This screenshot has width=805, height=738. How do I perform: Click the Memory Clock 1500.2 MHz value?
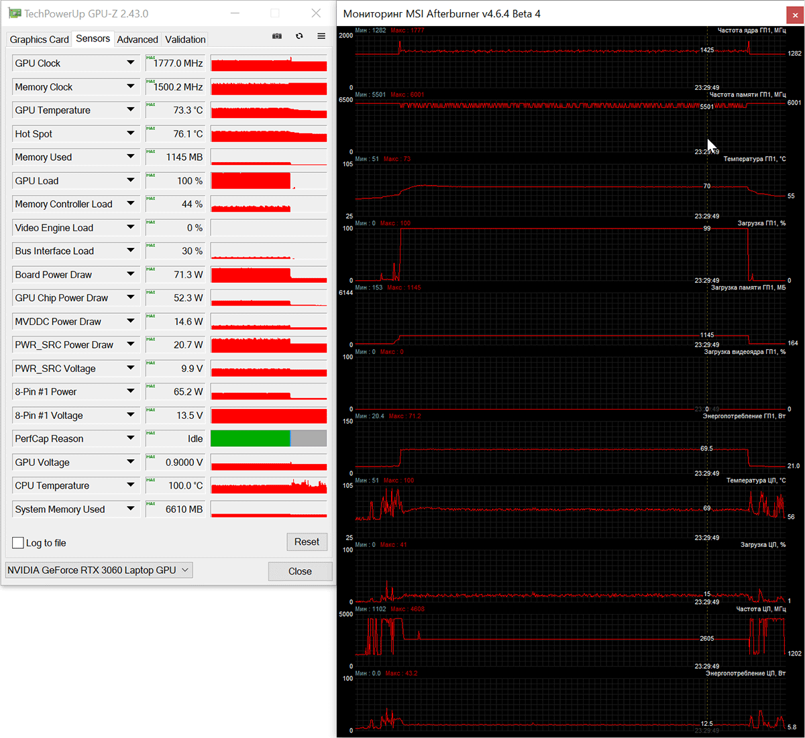(x=178, y=86)
